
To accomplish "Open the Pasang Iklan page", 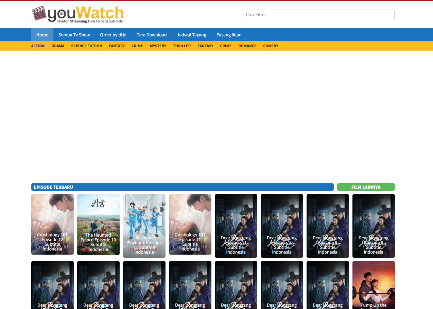I will 229,35.
